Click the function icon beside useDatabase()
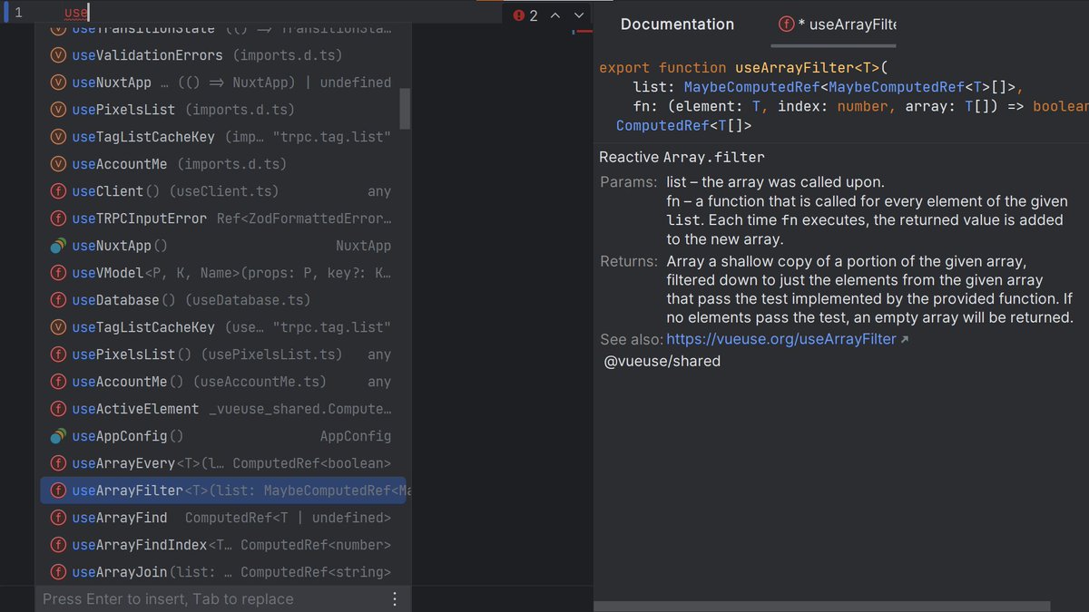The width and height of the screenshot is (1089, 612). pyautogui.click(x=58, y=300)
